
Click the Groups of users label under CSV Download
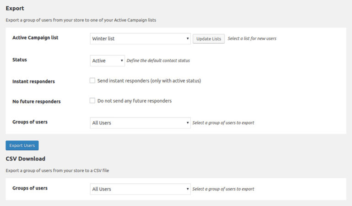tap(30, 188)
